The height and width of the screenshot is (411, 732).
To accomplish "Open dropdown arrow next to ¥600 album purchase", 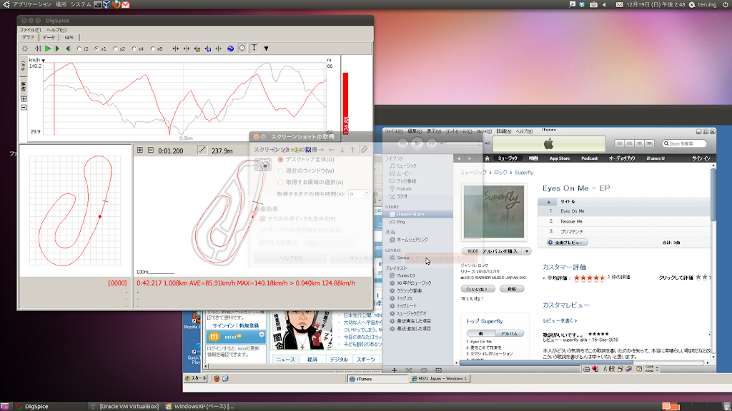I will 527,251.
